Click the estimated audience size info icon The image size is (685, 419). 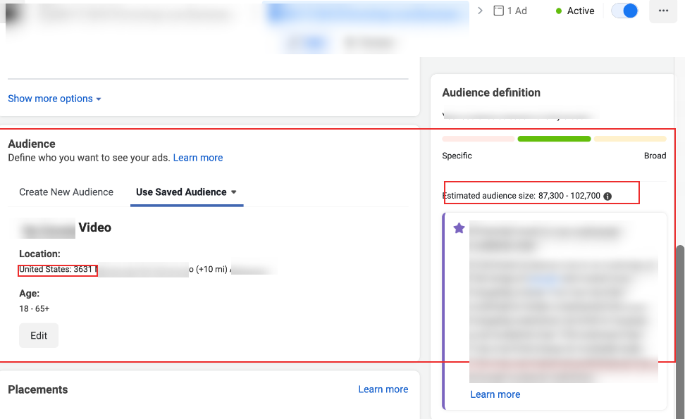pyautogui.click(x=607, y=196)
